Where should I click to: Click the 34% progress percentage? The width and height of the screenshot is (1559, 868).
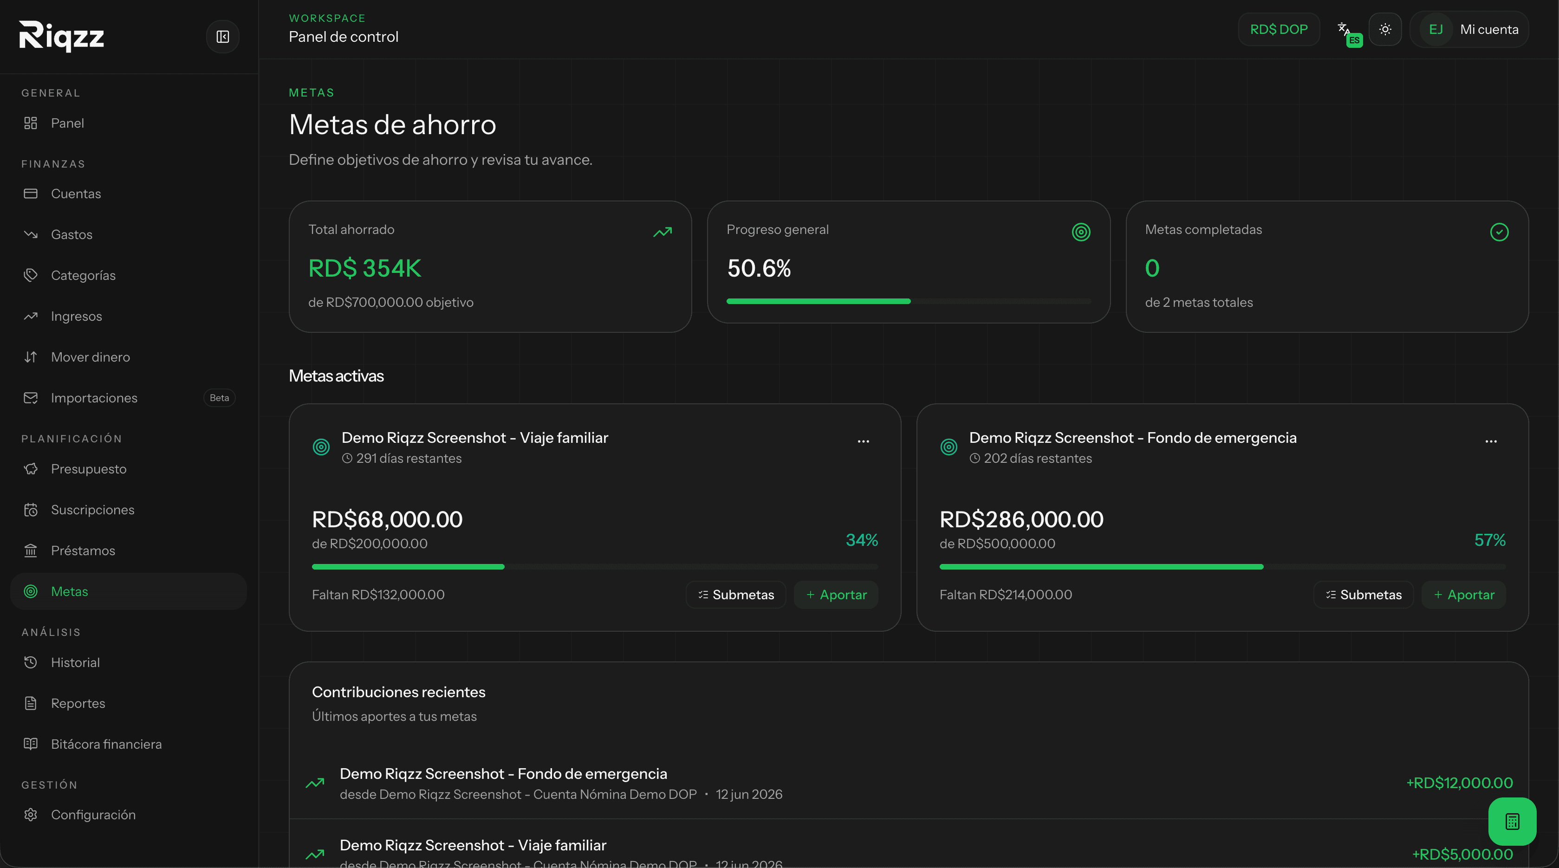(x=862, y=540)
